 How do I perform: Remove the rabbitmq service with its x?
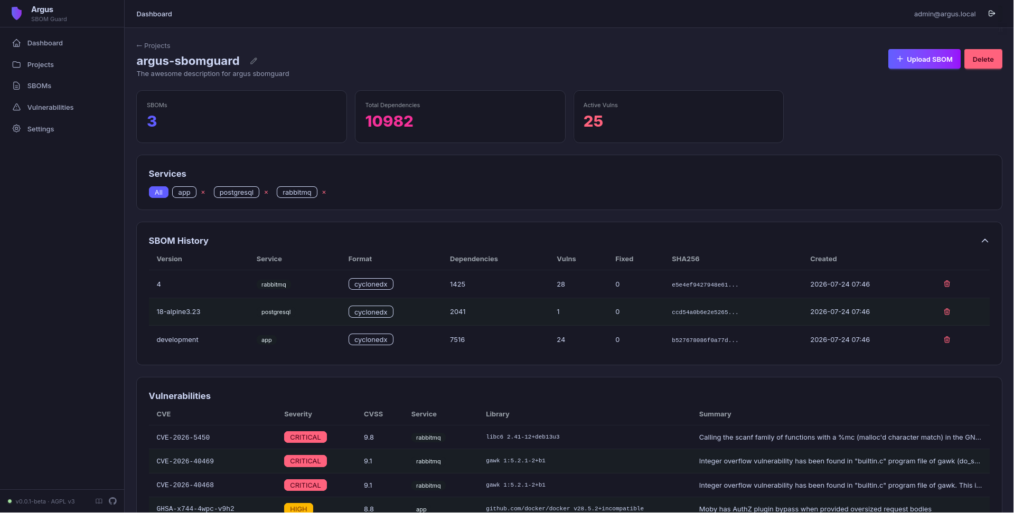(324, 193)
